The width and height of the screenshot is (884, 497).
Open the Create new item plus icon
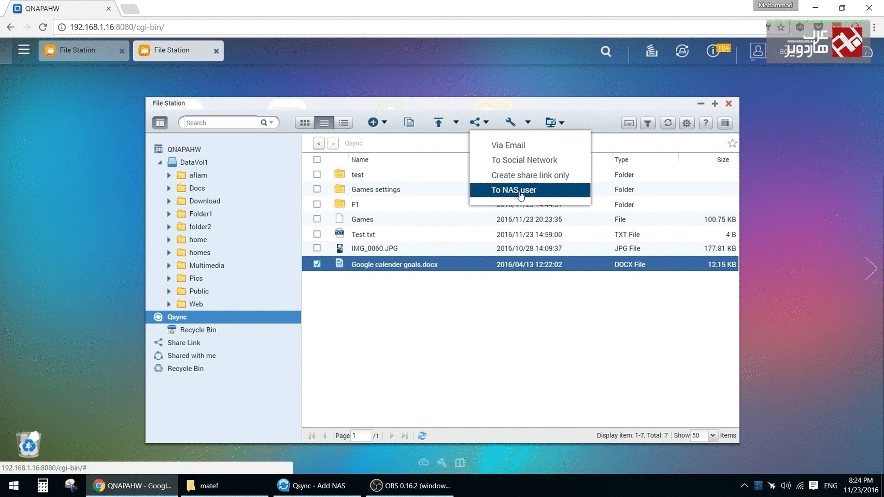(x=373, y=122)
